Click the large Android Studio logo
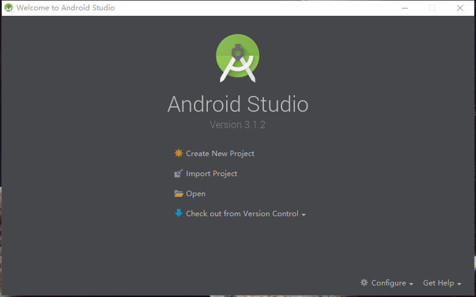The width and height of the screenshot is (476, 297). [x=238, y=58]
